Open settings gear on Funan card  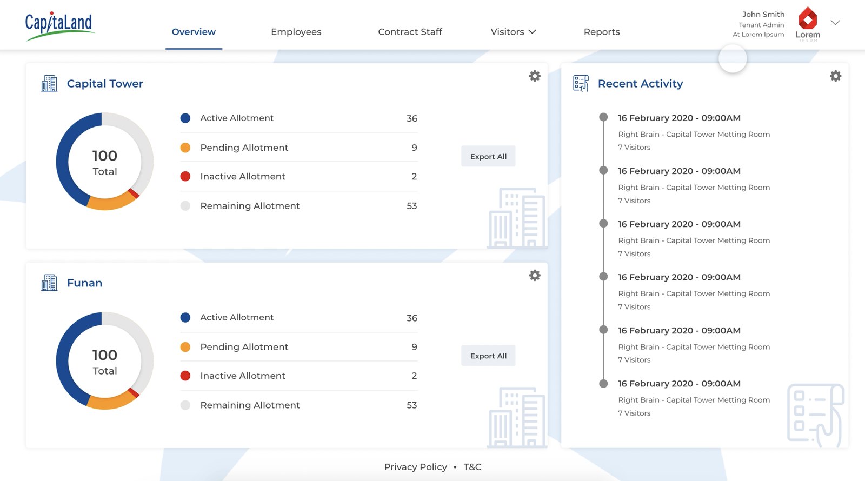535,276
